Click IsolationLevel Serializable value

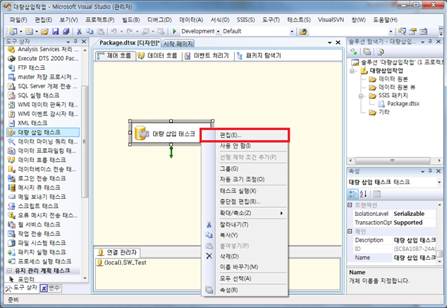pyautogui.click(x=414, y=214)
